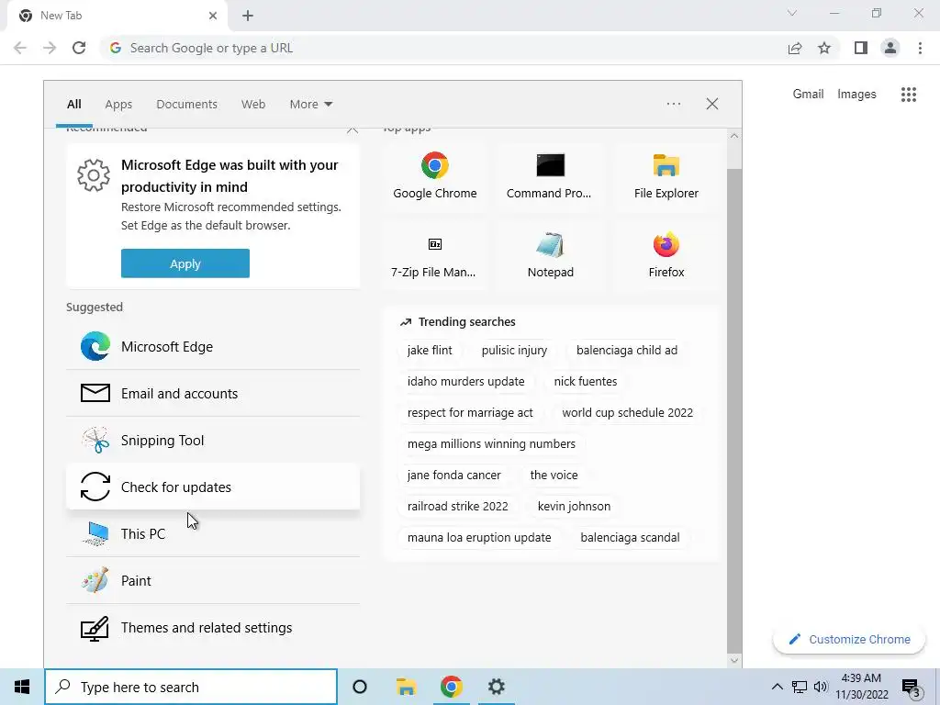Share this page icon in address bar
The image size is (940, 705).
tap(795, 48)
